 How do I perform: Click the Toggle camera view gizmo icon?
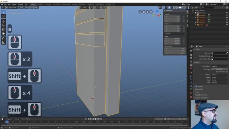point(144,12)
